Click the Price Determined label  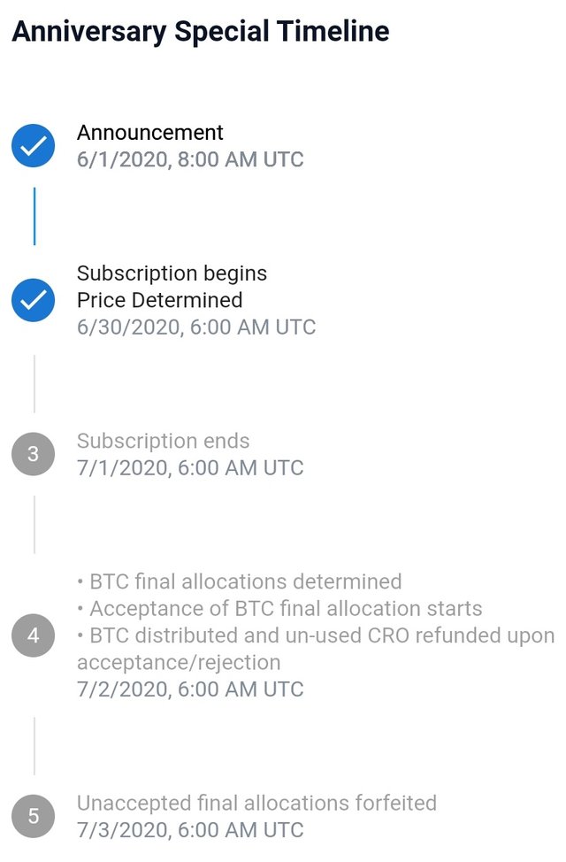pos(159,300)
